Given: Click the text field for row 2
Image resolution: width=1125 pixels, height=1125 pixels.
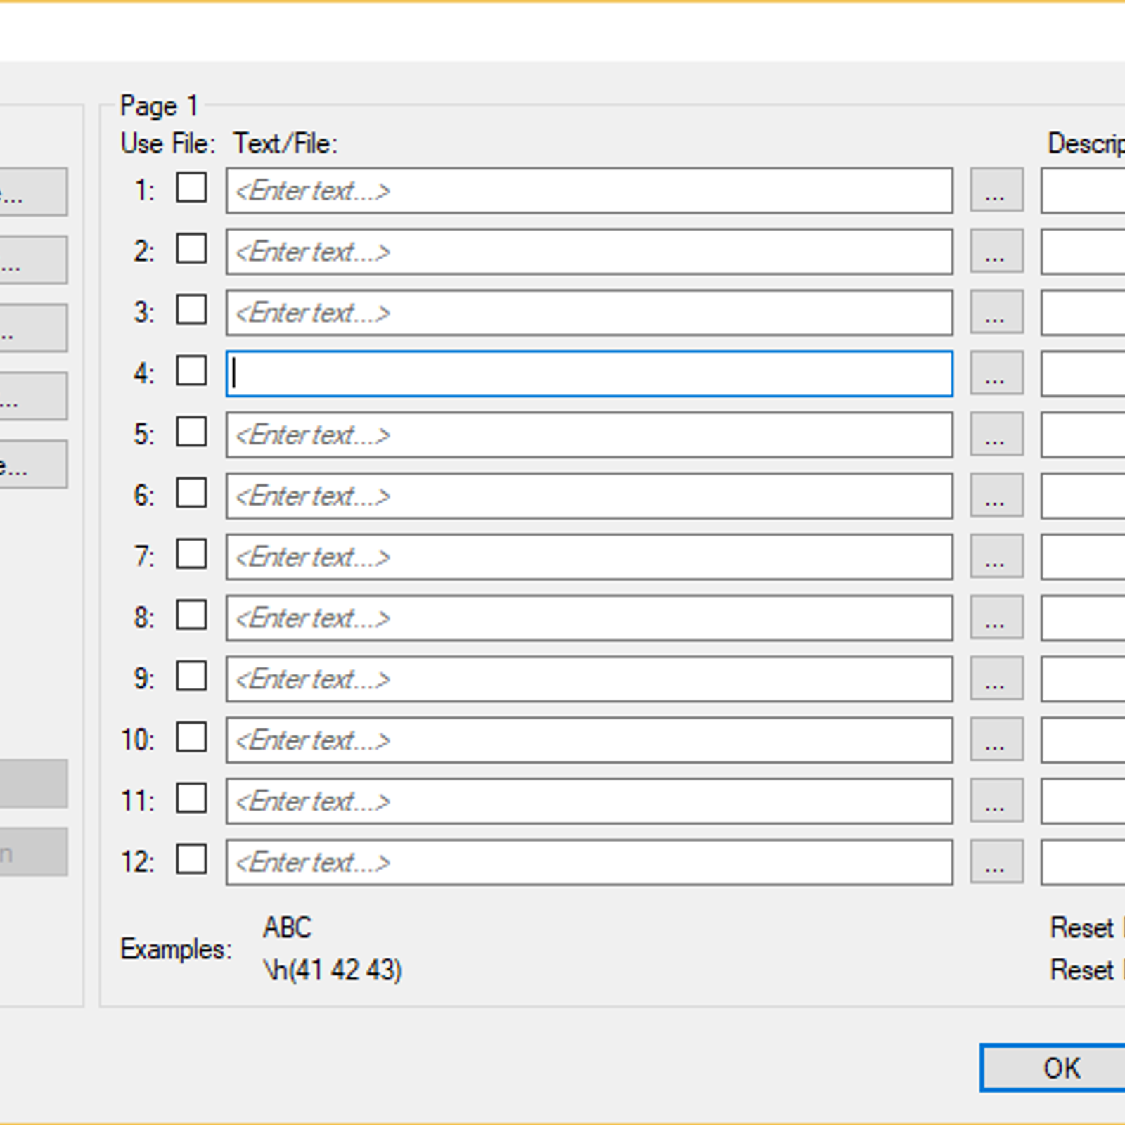Looking at the screenshot, I should pyautogui.click(x=589, y=252).
